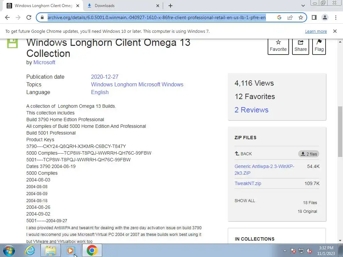Click the green floppy disk software icon
343x257 pixels.
pos(12,43)
